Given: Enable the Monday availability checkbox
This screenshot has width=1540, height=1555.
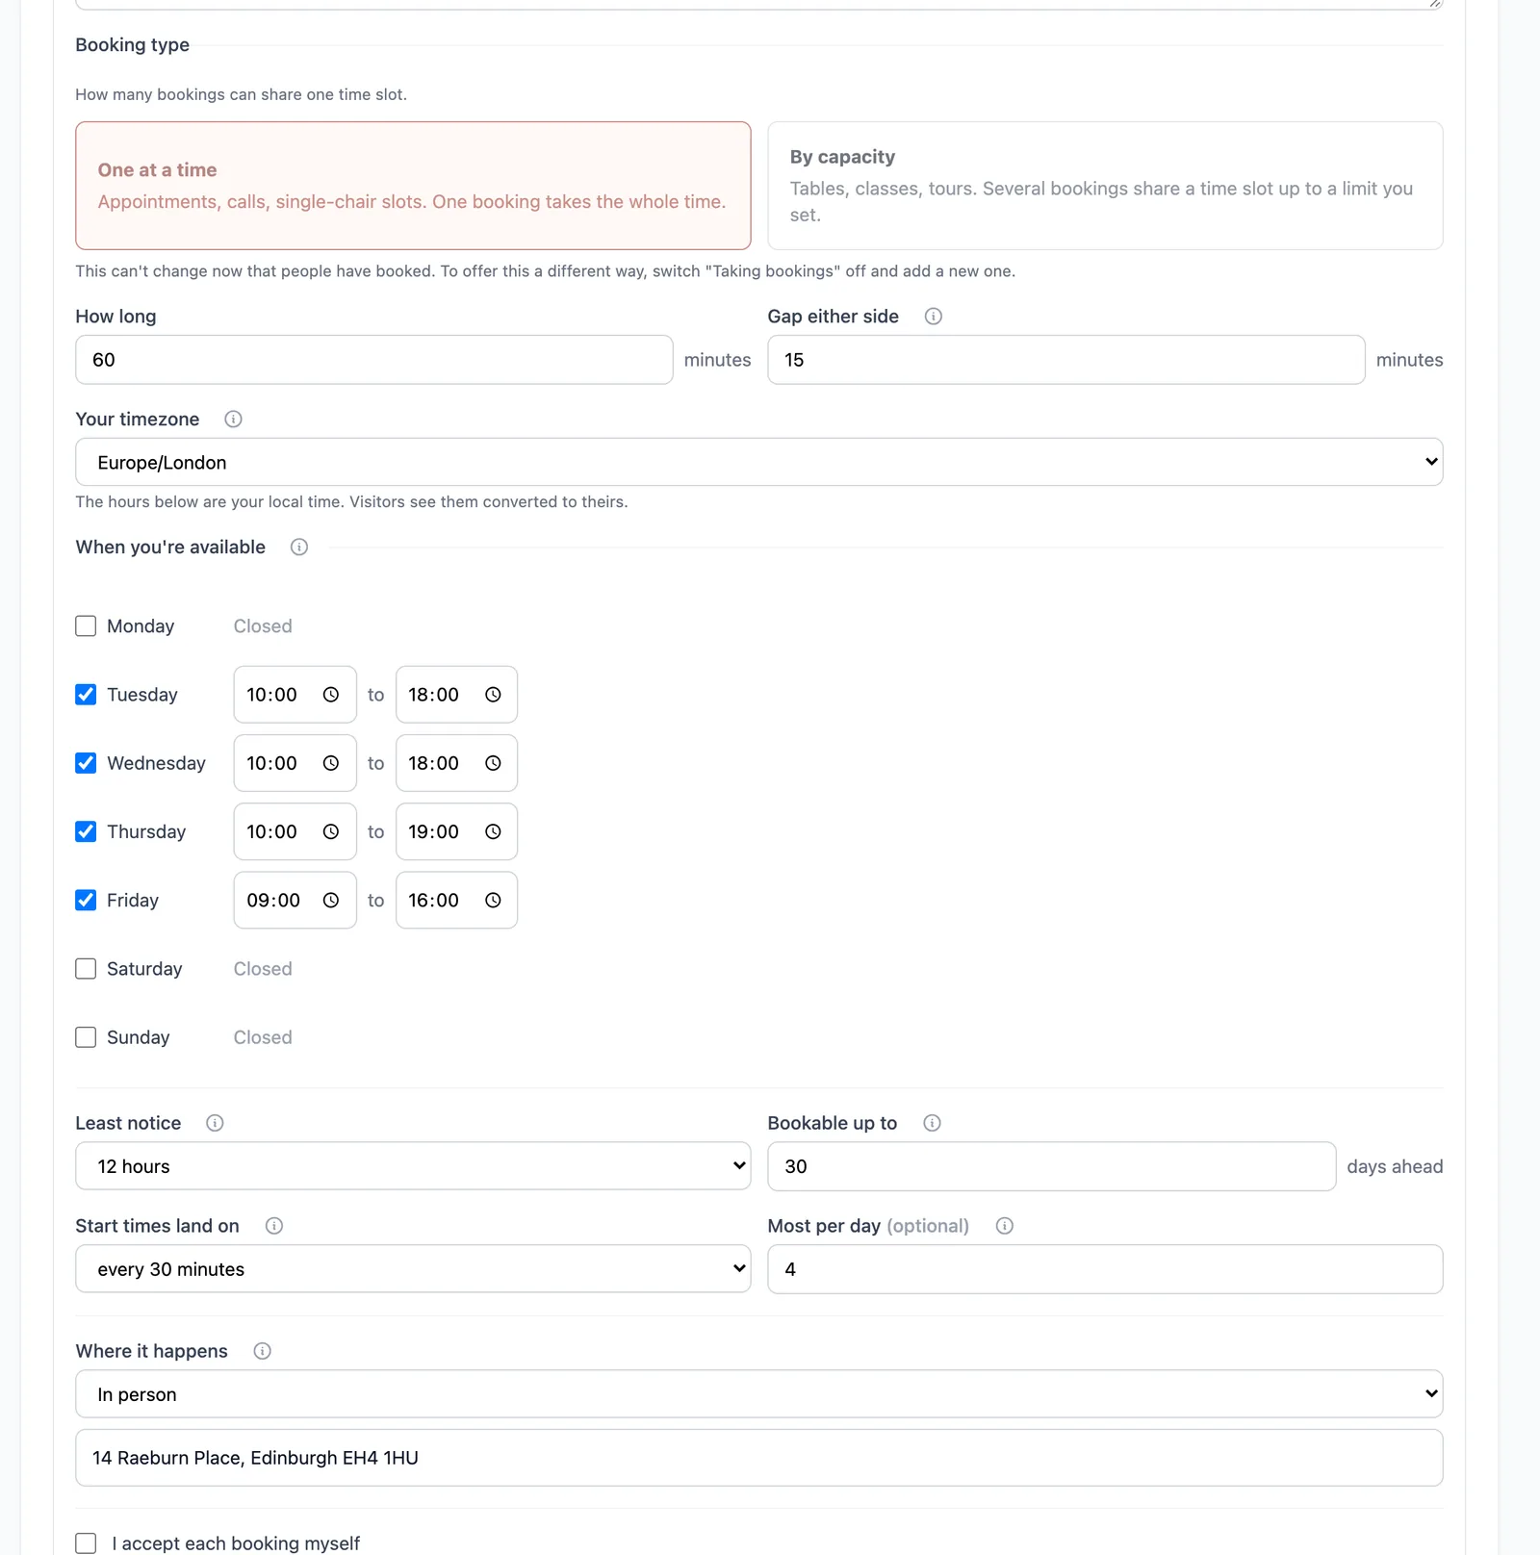Looking at the screenshot, I should coord(86,626).
